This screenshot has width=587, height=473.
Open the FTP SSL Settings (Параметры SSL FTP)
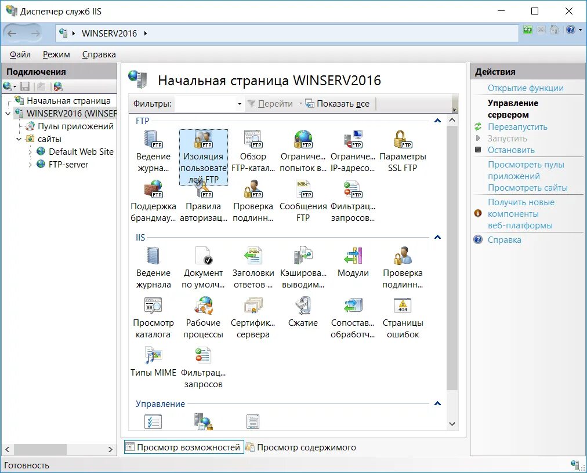[x=403, y=145]
